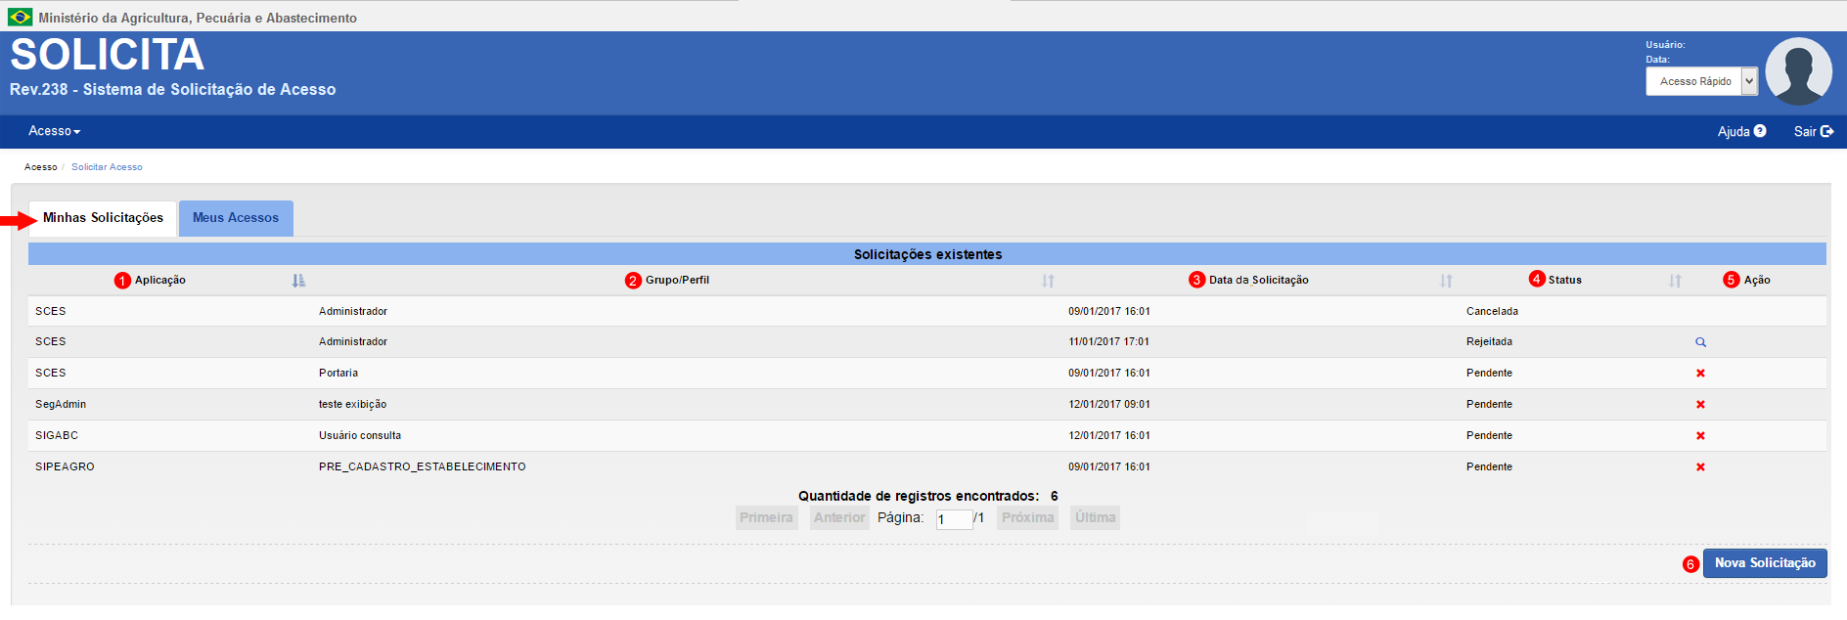Click the magnifier icon for Rejeitada request
This screenshot has height=620, width=1847.
click(1700, 342)
